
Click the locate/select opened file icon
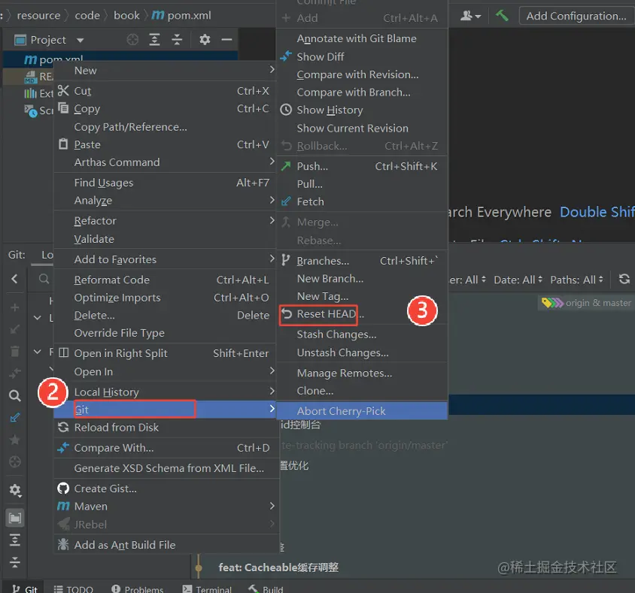click(x=132, y=40)
